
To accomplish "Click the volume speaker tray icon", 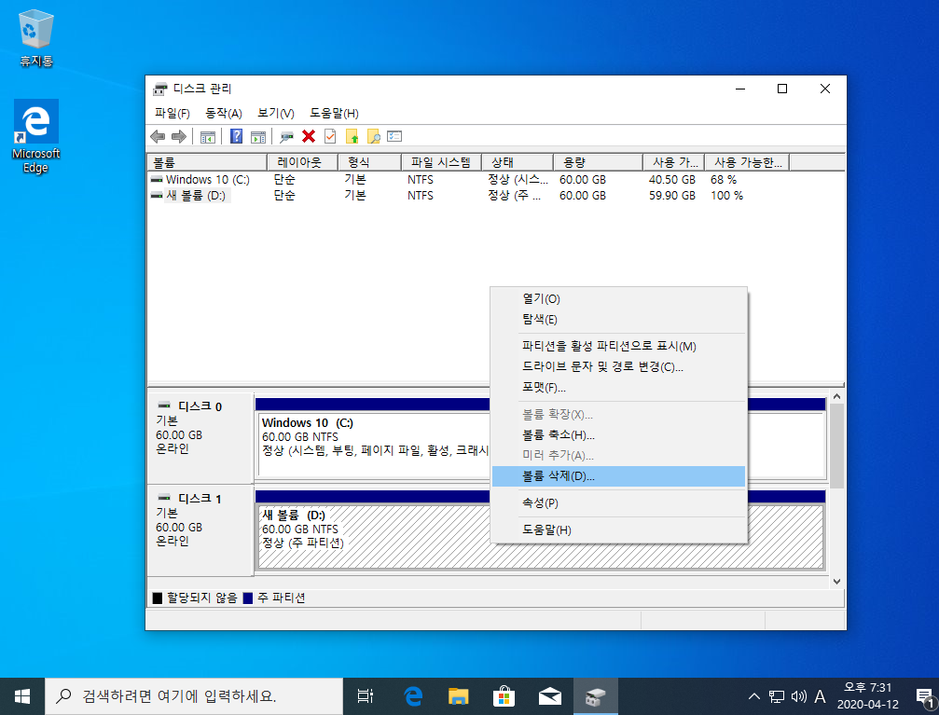I will tap(798, 696).
